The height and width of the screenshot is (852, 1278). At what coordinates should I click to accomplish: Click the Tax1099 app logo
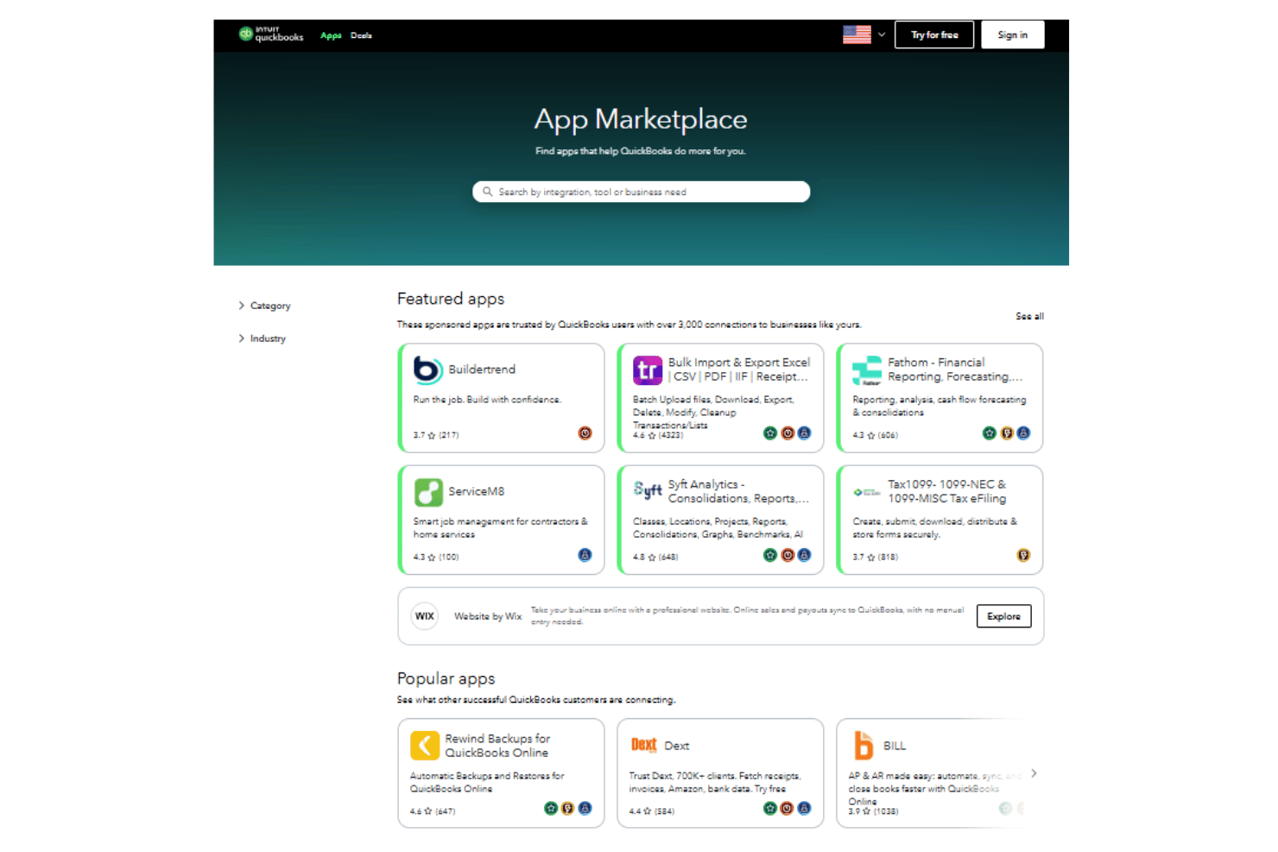point(867,492)
